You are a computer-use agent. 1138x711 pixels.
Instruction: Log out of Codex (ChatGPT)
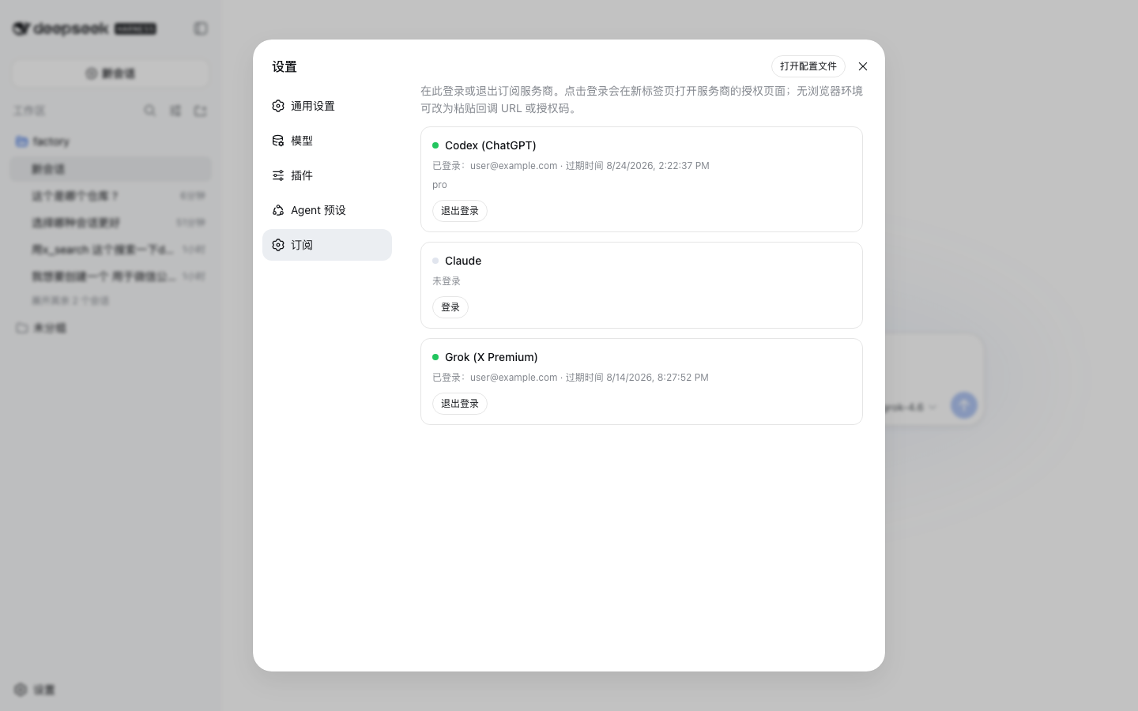click(460, 211)
